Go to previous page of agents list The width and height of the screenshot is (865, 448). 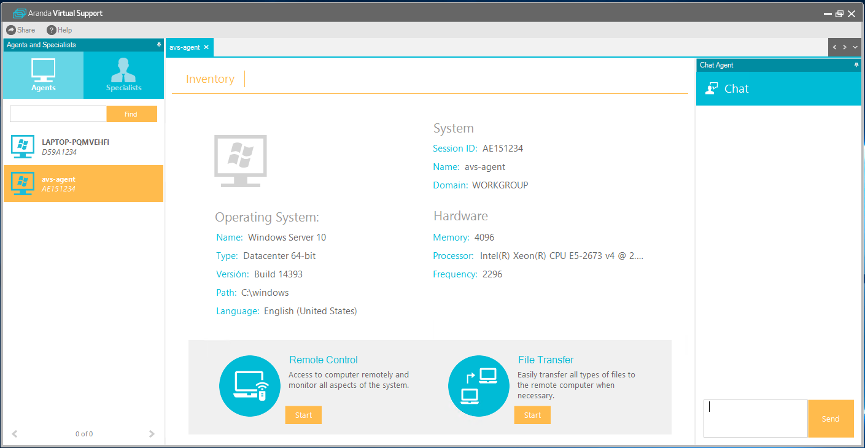15,434
